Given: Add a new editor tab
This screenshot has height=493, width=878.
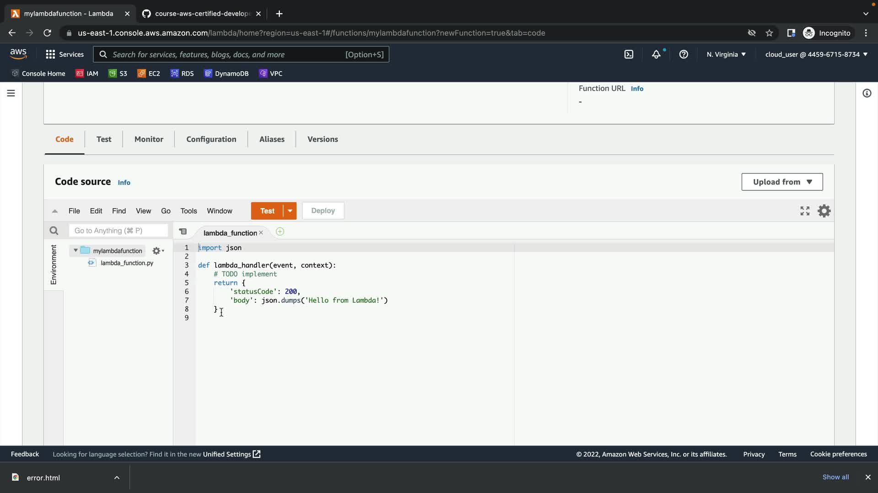Looking at the screenshot, I should (x=280, y=232).
